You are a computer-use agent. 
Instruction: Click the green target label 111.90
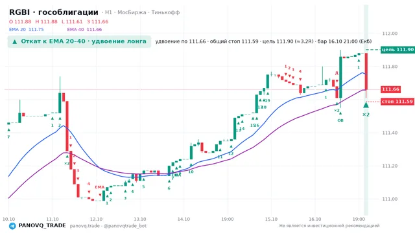[397, 50]
